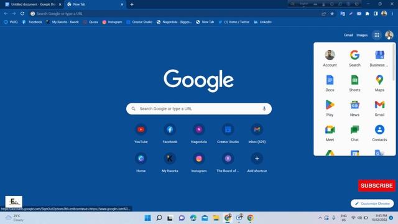Screen dimensions: 398x224
Task: Show hidden system tray icons chevron
Action: [320, 218]
